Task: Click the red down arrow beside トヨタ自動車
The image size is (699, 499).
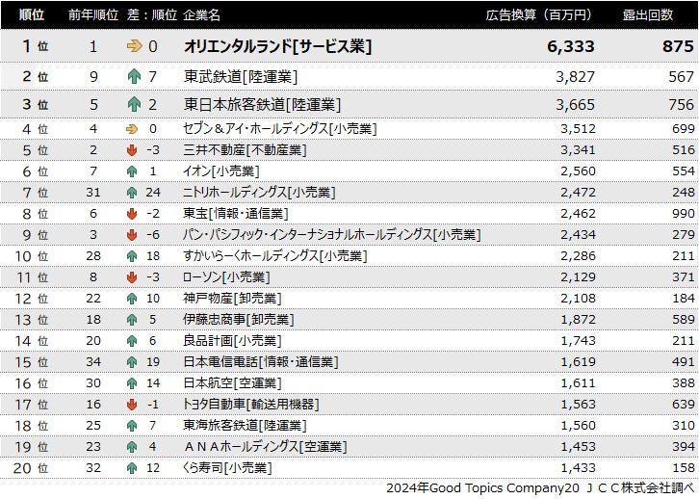Action: (133, 404)
